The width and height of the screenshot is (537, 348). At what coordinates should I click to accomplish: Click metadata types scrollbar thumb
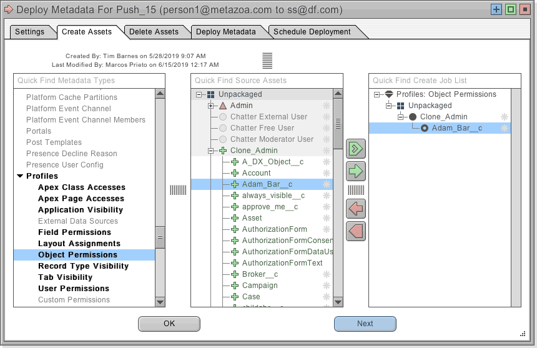(160, 237)
